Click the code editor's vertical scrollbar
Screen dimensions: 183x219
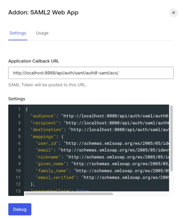coord(171,138)
